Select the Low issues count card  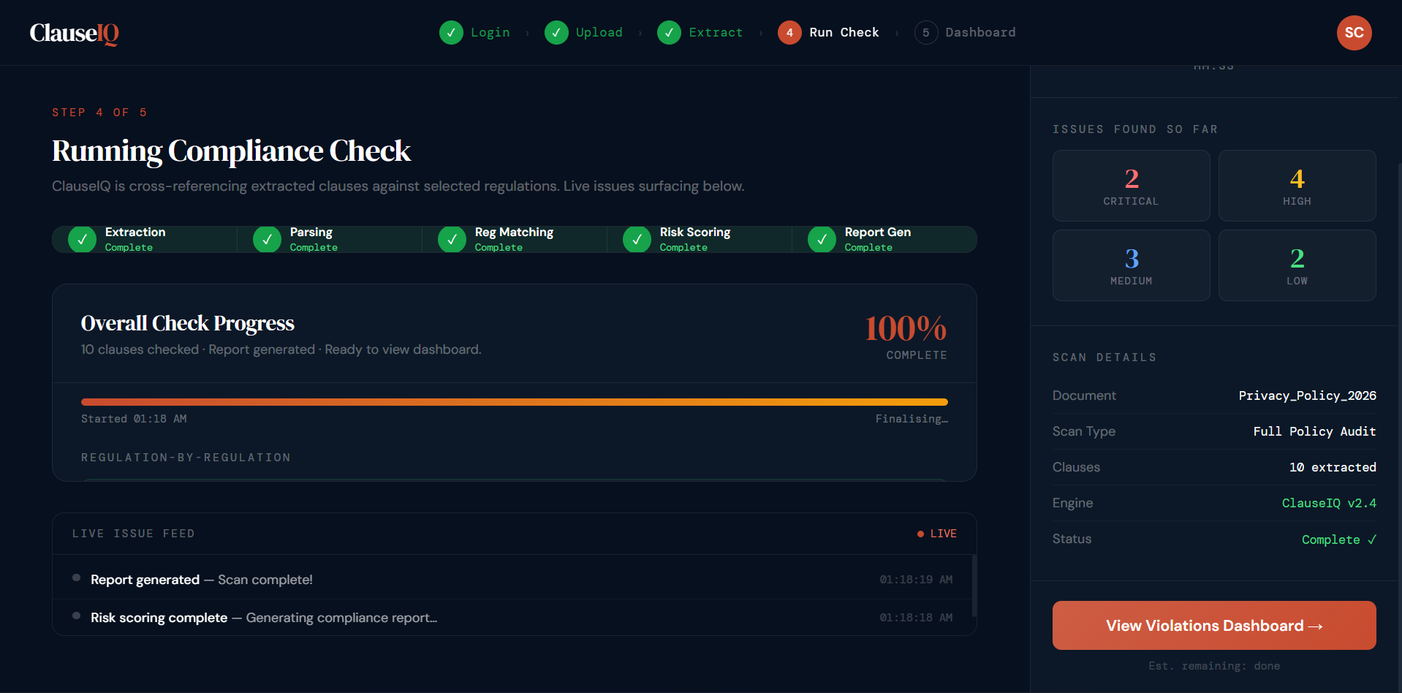(1297, 265)
